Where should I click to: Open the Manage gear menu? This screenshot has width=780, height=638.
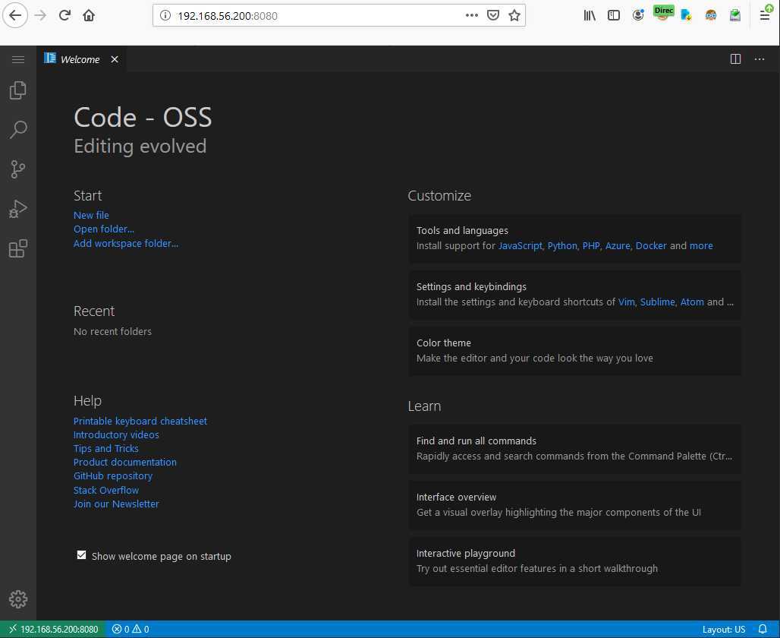tap(18, 599)
